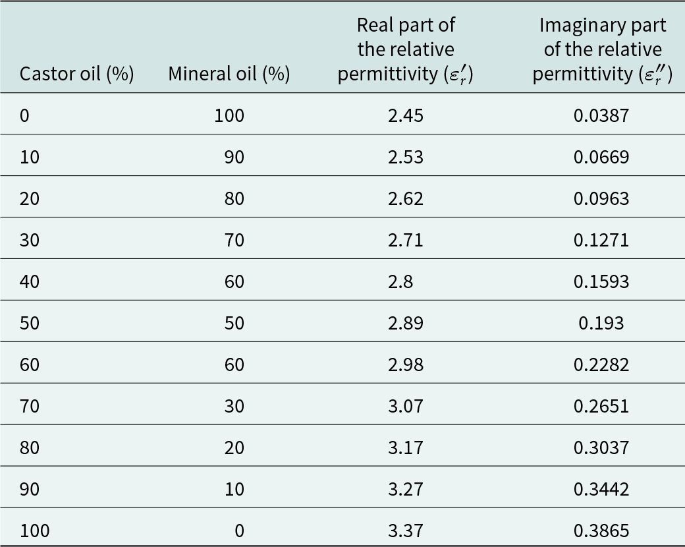Click the "Castor oil (%)" column header
Viewport: 685px width, 547px height.
coord(76,74)
